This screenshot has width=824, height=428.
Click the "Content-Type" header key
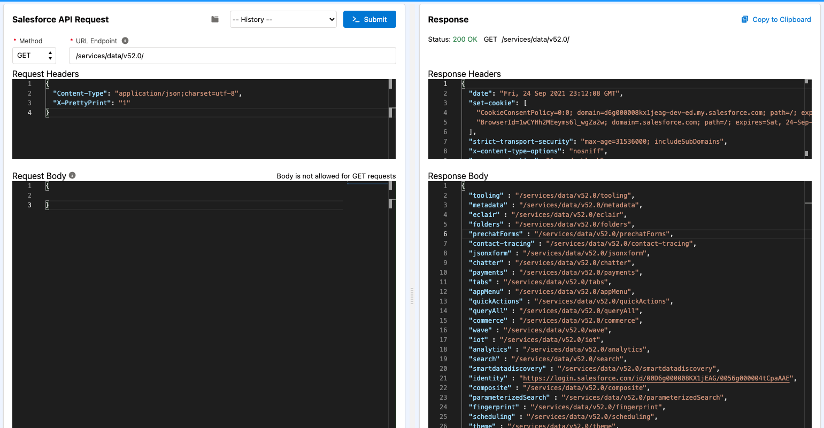coord(80,94)
